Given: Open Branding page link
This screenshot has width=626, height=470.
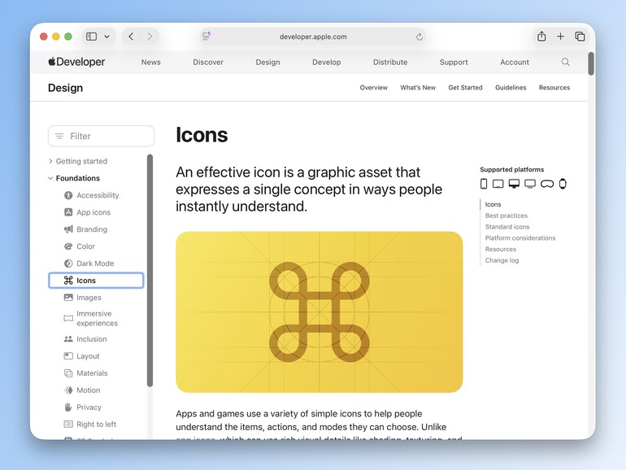Looking at the screenshot, I should point(92,229).
